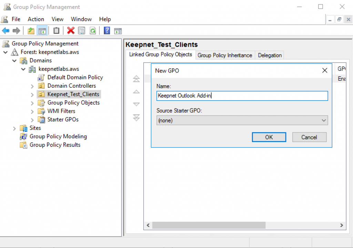This screenshot has height=248, width=353.
Task: Click the Up one level folder icon
Action: 31,31
